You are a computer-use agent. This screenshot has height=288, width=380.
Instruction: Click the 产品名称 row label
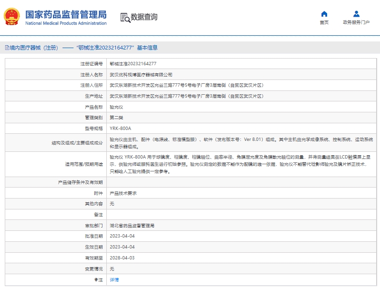click(x=94, y=107)
